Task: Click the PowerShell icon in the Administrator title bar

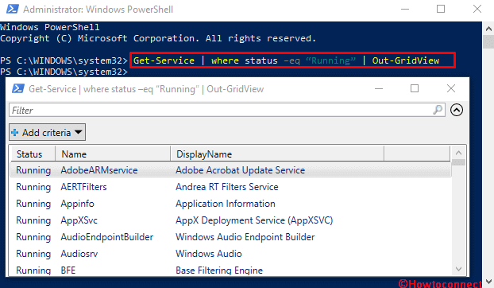Action: coord(12,9)
